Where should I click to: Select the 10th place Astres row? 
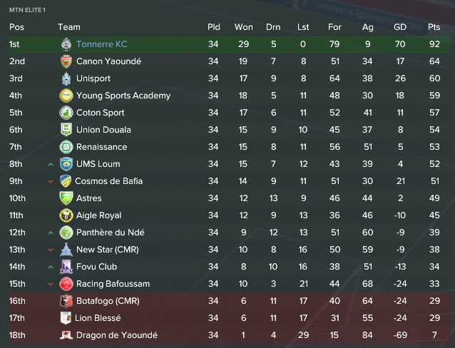click(230, 198)
